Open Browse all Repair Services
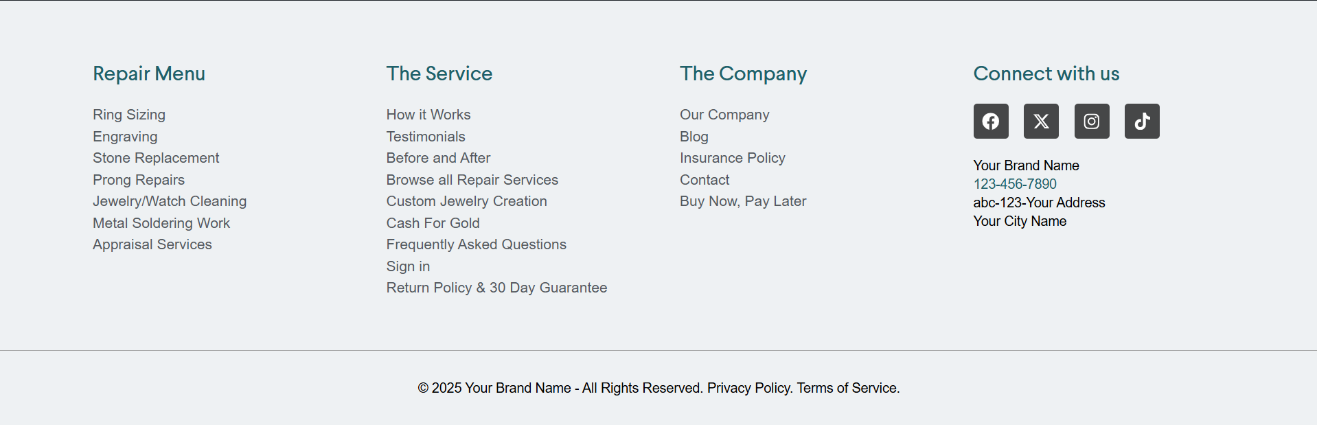This screenshot has height=425, width=1317. click(472, 180)
